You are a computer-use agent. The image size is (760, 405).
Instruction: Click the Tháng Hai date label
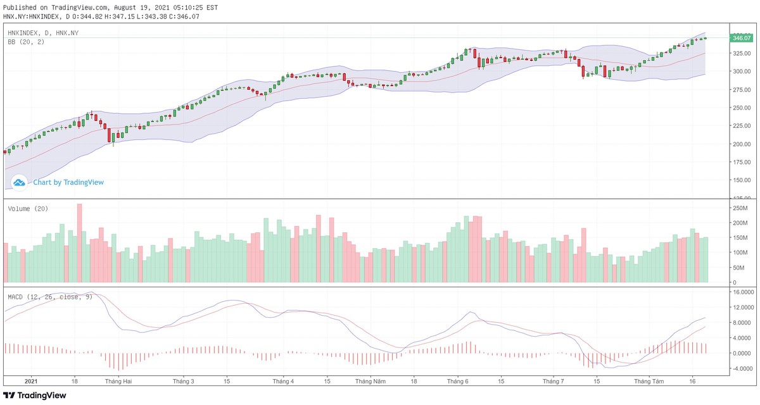118,382
